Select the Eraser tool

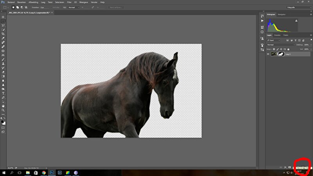[3, 72]
